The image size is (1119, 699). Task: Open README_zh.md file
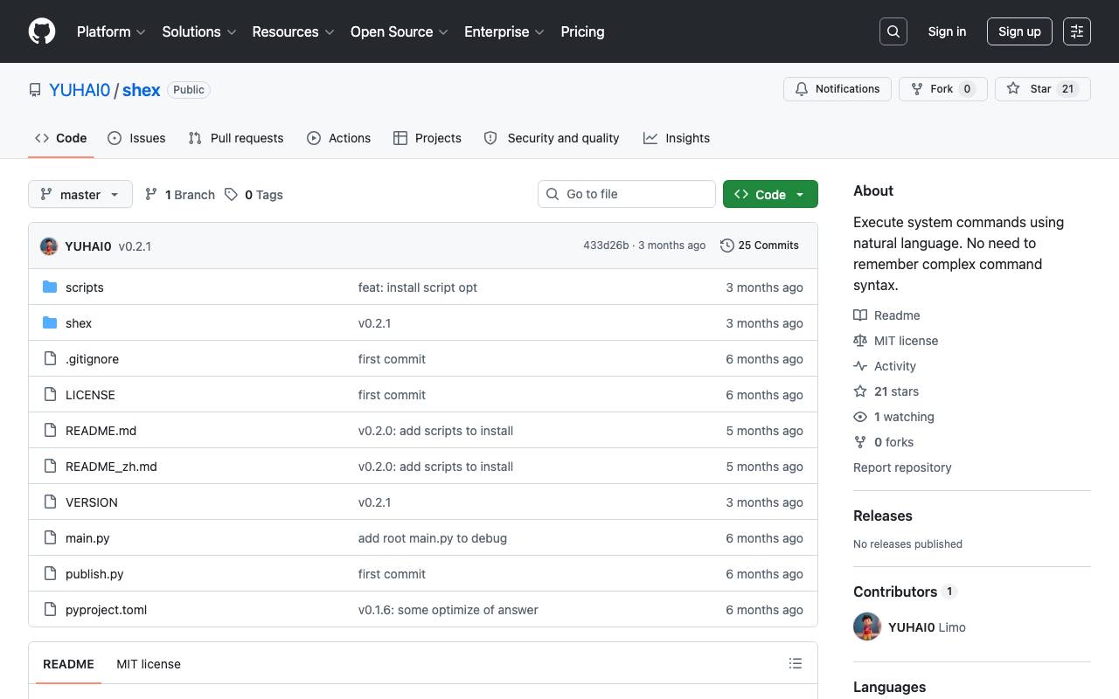click(111, 467)
